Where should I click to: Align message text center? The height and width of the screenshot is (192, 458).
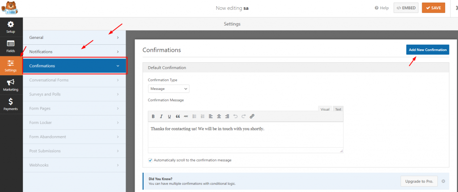tap(219, 116)
